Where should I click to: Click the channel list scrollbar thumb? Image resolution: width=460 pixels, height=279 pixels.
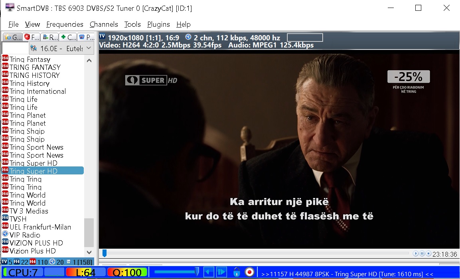click(x=89, y=232)
